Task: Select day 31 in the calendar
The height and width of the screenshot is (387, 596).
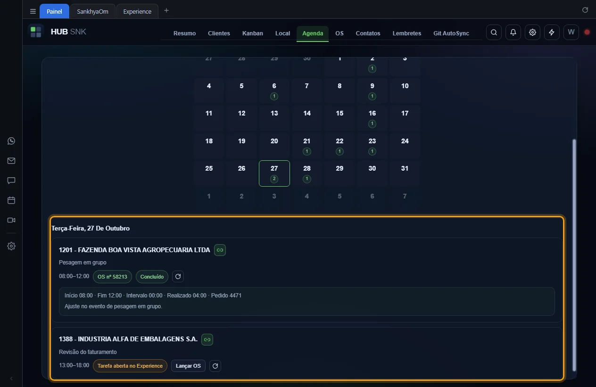Action: (405, 173)
